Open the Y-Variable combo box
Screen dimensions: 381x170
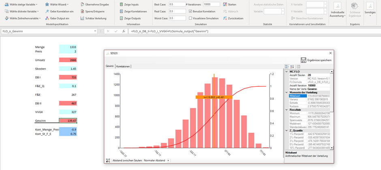(317, 11)
